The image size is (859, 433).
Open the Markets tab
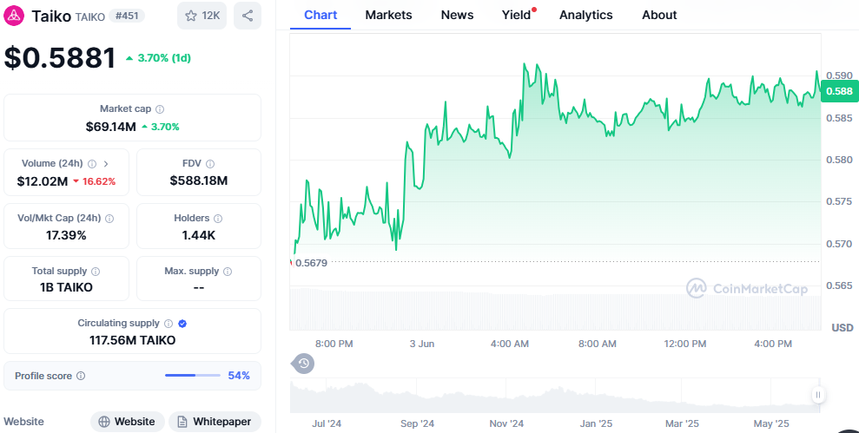pyautogui.click(x=388, y=15)
